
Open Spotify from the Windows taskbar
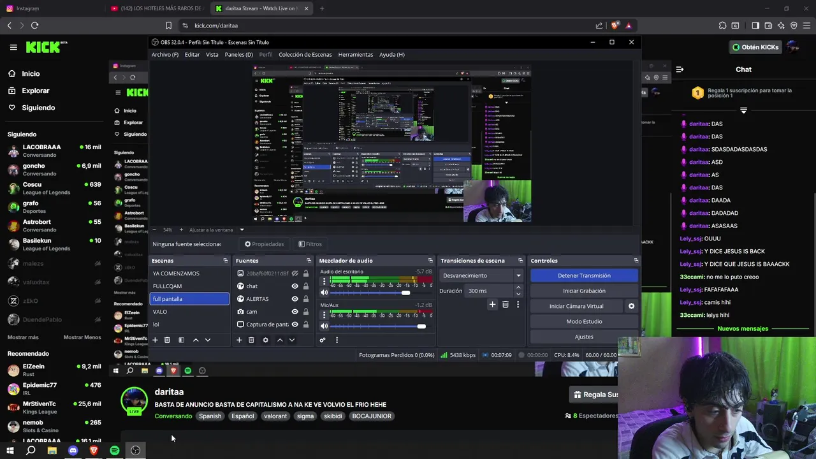(x=115, y=451)
